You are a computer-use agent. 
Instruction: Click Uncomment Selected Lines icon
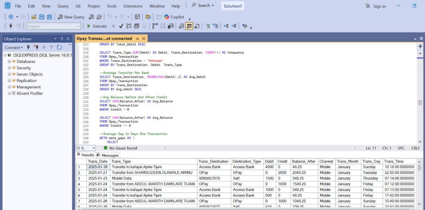(216, 26)
